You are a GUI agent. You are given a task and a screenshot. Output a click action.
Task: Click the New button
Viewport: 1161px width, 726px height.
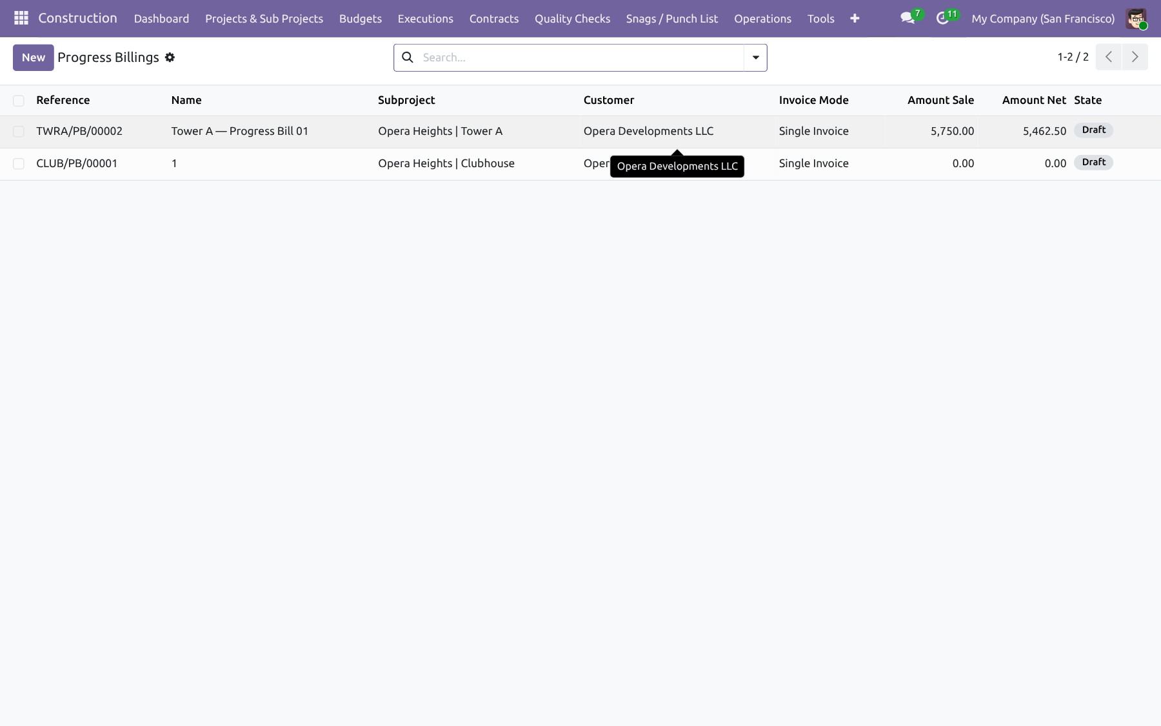click(34, 57)
